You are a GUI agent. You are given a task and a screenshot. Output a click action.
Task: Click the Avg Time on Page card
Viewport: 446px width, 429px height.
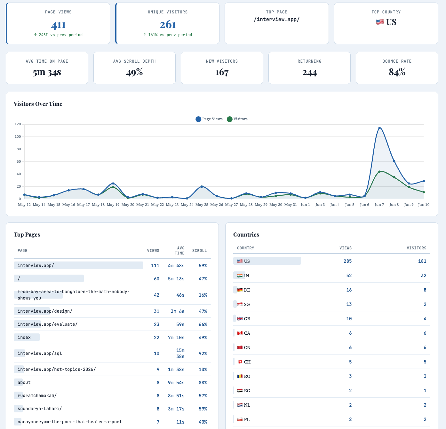(x=47, y=68)
